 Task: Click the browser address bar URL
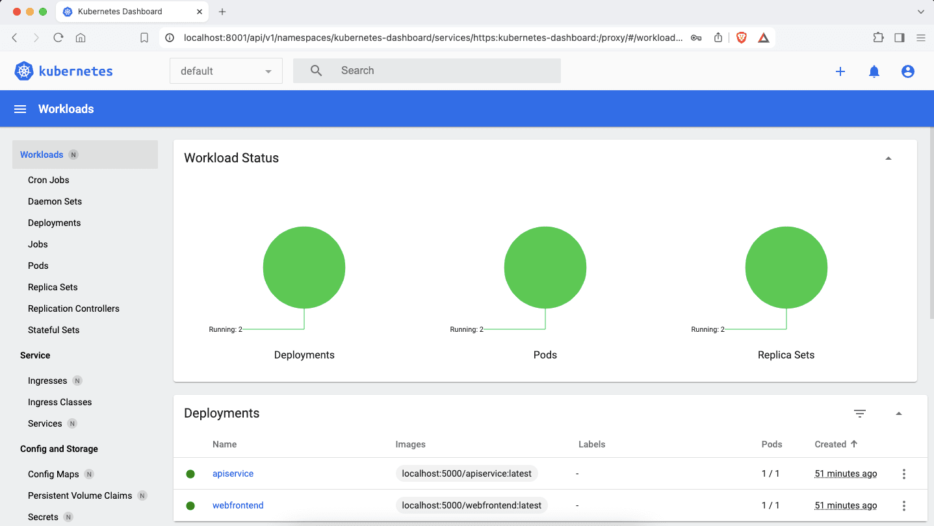(x=433, y=38)
